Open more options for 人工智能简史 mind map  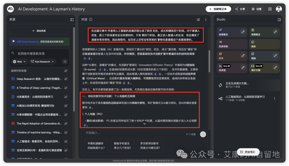coord(275,98)
